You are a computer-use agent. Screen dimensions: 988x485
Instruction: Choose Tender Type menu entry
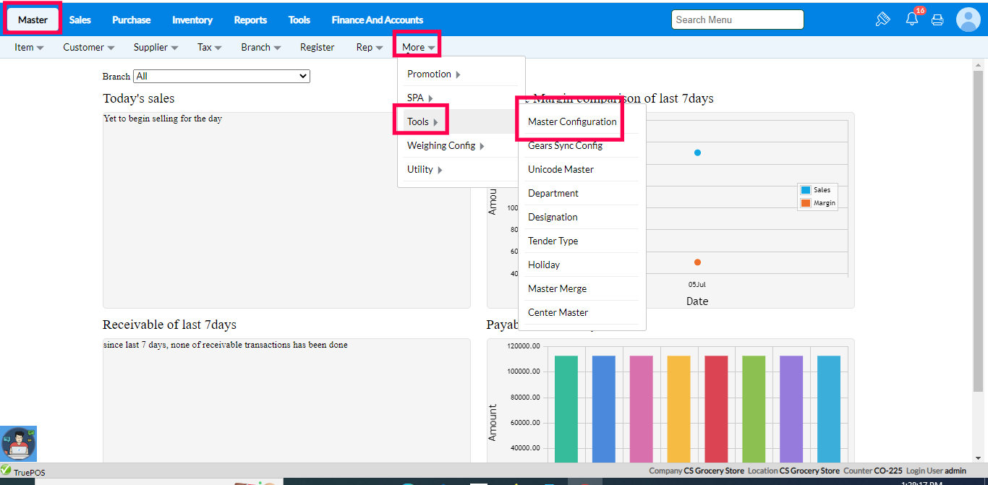click(x=553, y=241)
